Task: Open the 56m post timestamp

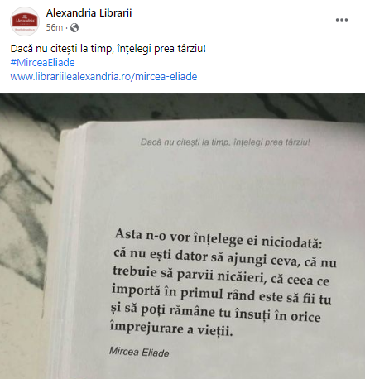Action: click(55, 27)
